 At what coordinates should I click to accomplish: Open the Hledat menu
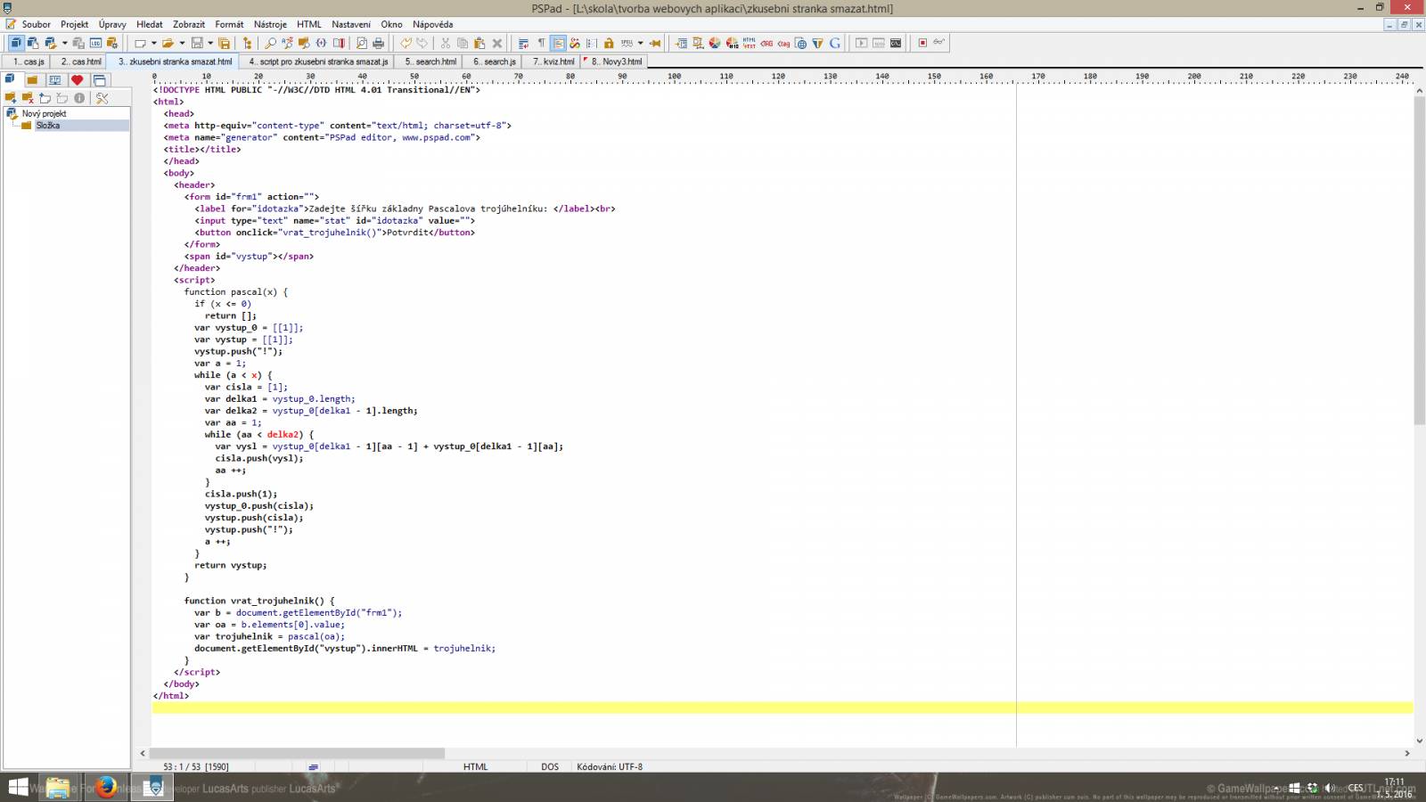[150, 24]
